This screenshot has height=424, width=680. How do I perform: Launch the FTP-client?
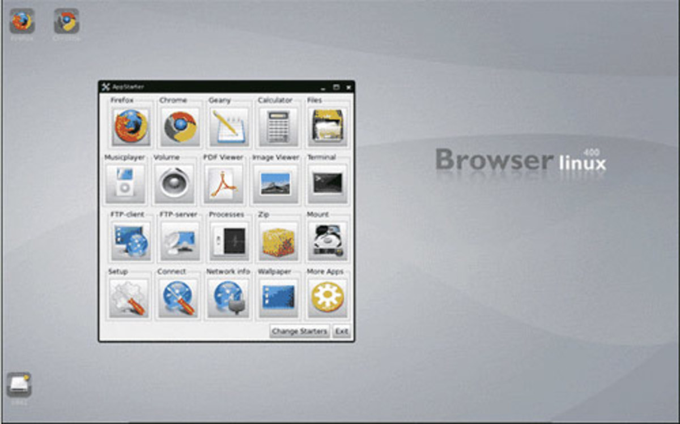click(132, 240)
